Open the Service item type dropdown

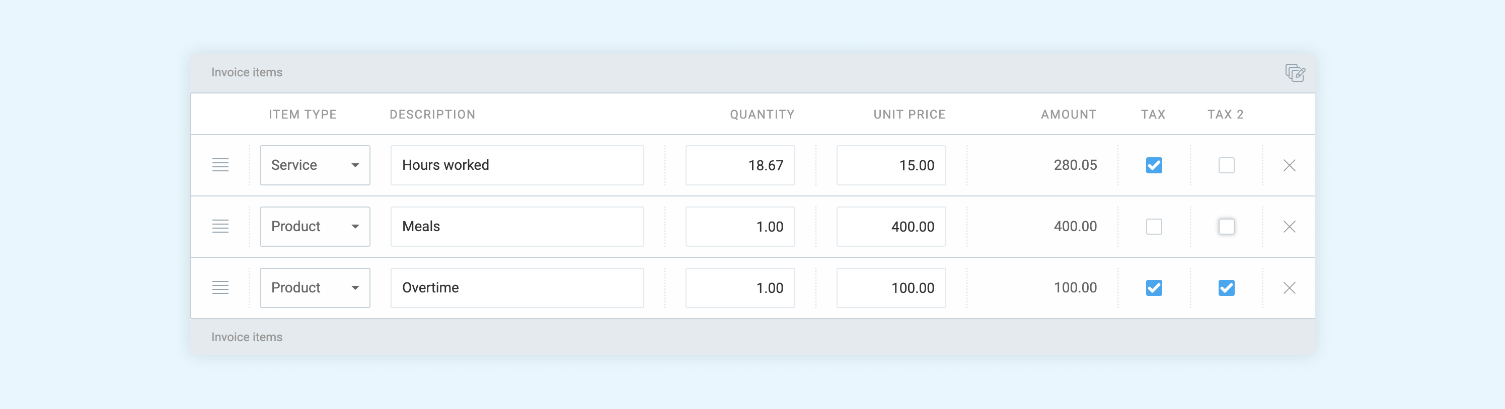[x=315, y=165]
